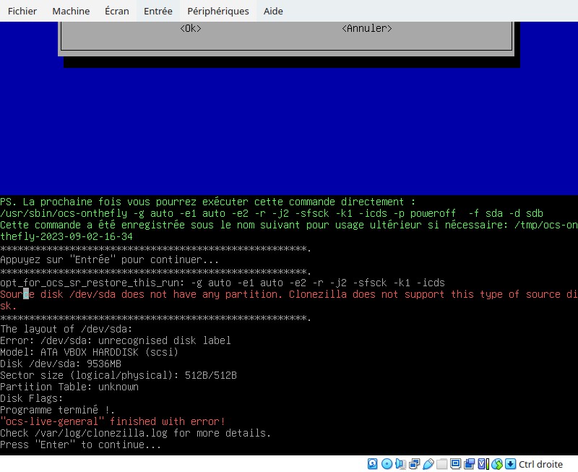Image resolution: width=578 pixels, height=472 pixels.
Task: Click 'Check /var/log/clonezilla.log' line
Action: pos(135,433)
